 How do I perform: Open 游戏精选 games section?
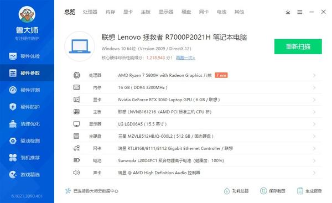click(x=27, y=175)
